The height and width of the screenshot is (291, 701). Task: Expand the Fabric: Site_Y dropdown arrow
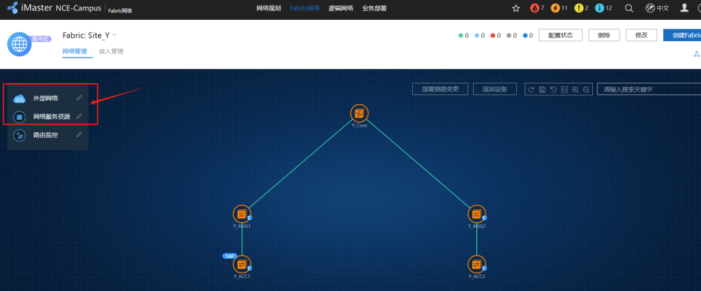(115, 35)
